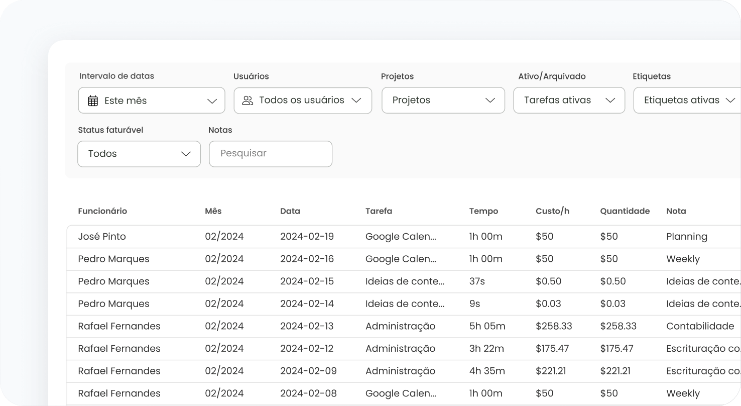The image size is (741, 406).
Task: Sort by the Data column header
Action: point(290,211)
